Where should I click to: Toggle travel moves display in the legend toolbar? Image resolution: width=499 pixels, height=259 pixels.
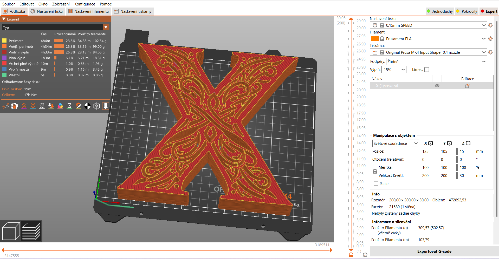click(x=5, y=106)
